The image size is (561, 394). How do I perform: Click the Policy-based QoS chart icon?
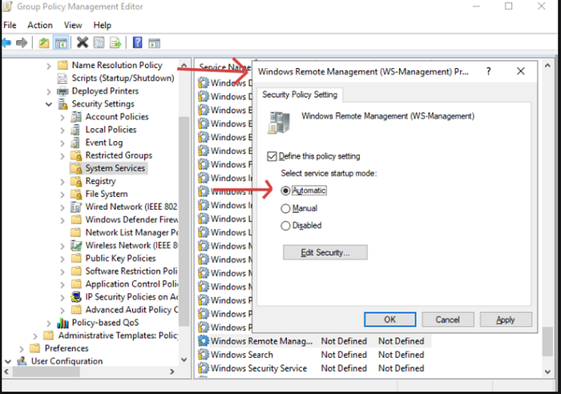point(63,323)
